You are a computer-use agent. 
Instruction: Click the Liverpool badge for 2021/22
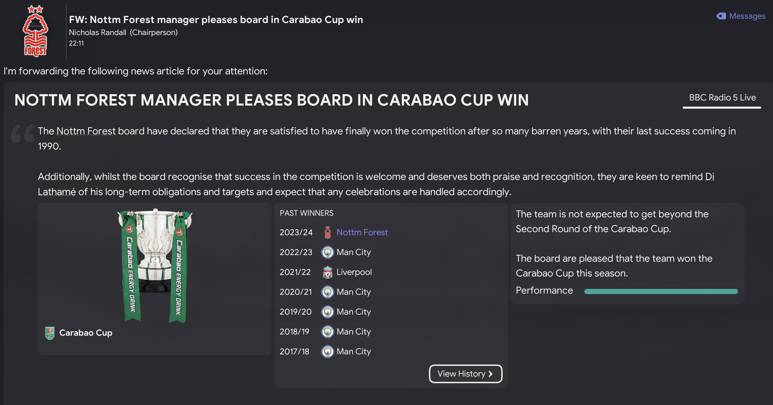coord(328,272)
